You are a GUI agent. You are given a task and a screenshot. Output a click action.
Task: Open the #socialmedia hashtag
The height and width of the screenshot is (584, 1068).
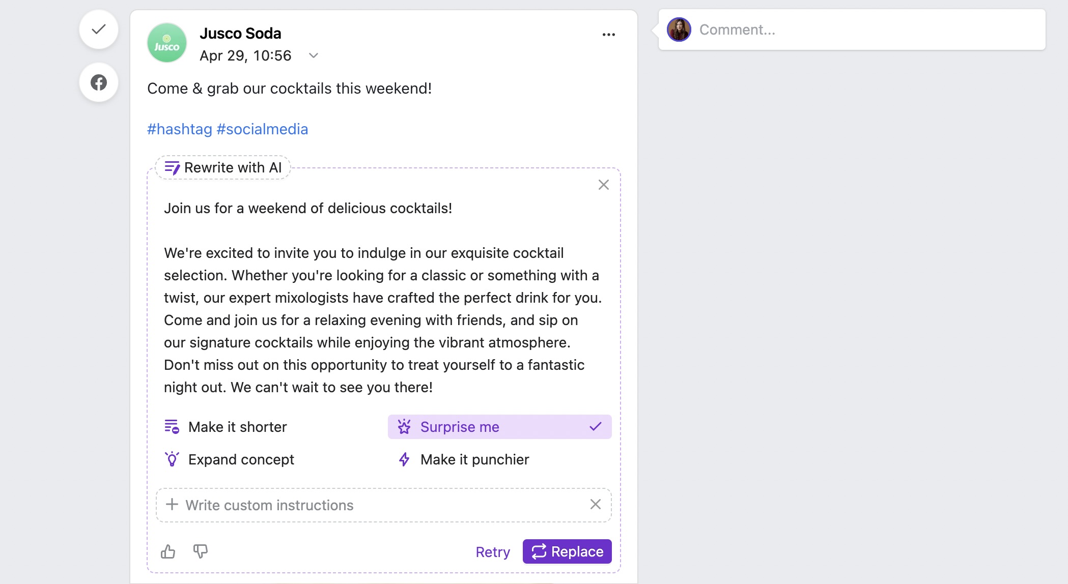(262, 129)
